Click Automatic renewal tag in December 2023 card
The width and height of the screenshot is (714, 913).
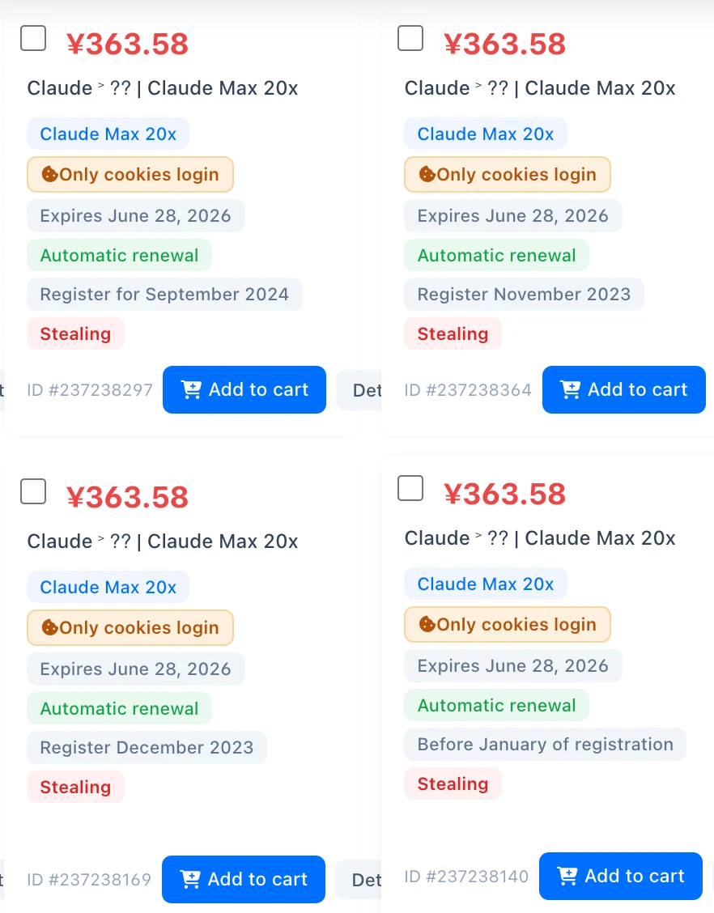click(119, 708)
